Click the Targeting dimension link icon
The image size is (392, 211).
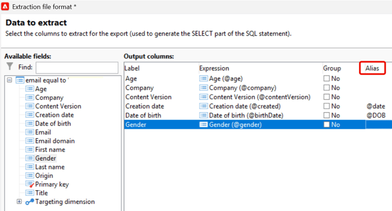[30, 202]
